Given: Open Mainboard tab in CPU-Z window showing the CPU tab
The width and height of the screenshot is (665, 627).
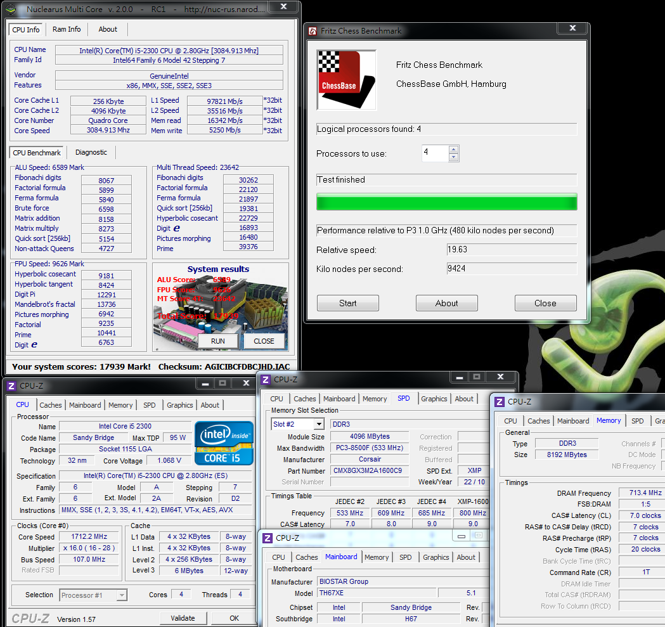Looking at the screenshot, I should [x=85, y=405].
